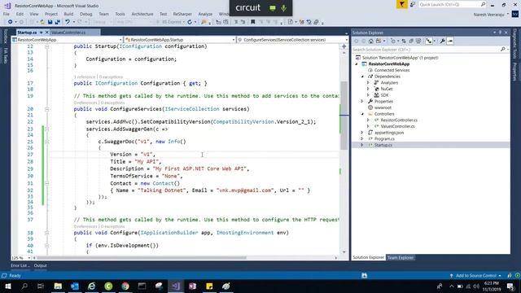The height and width of the screenshot is (293, 521).
Task: Click the Undo arrow in the toolbar
Action: [x=68, y=22]
